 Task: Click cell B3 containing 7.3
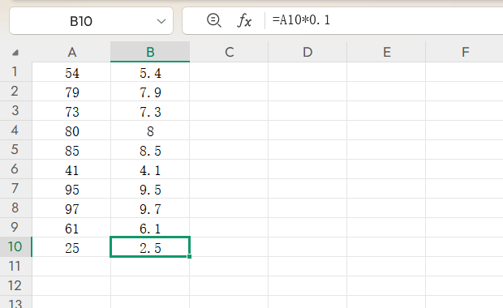pos(150,111)
